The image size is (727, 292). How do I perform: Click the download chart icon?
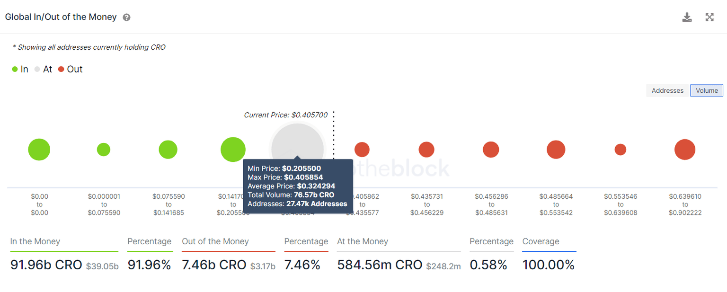[687, 18]
